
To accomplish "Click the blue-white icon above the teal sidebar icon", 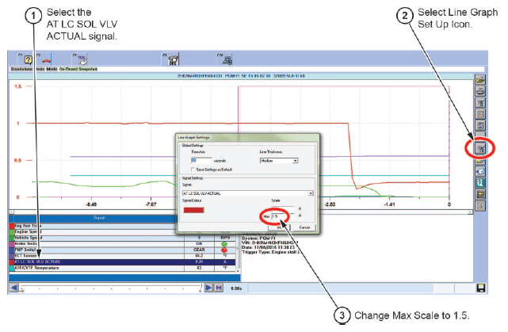I will [x=480, y=171].
